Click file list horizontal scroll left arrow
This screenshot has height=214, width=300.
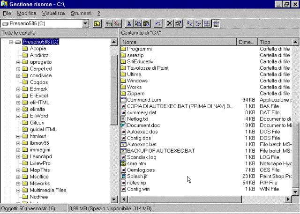click(124, 199)
